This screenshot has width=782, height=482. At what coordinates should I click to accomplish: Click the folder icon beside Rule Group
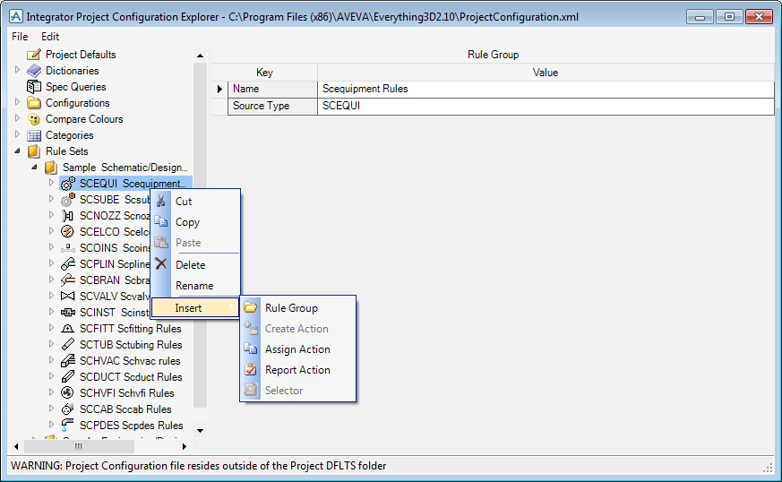pyautogui.click(x=250, y=307)
